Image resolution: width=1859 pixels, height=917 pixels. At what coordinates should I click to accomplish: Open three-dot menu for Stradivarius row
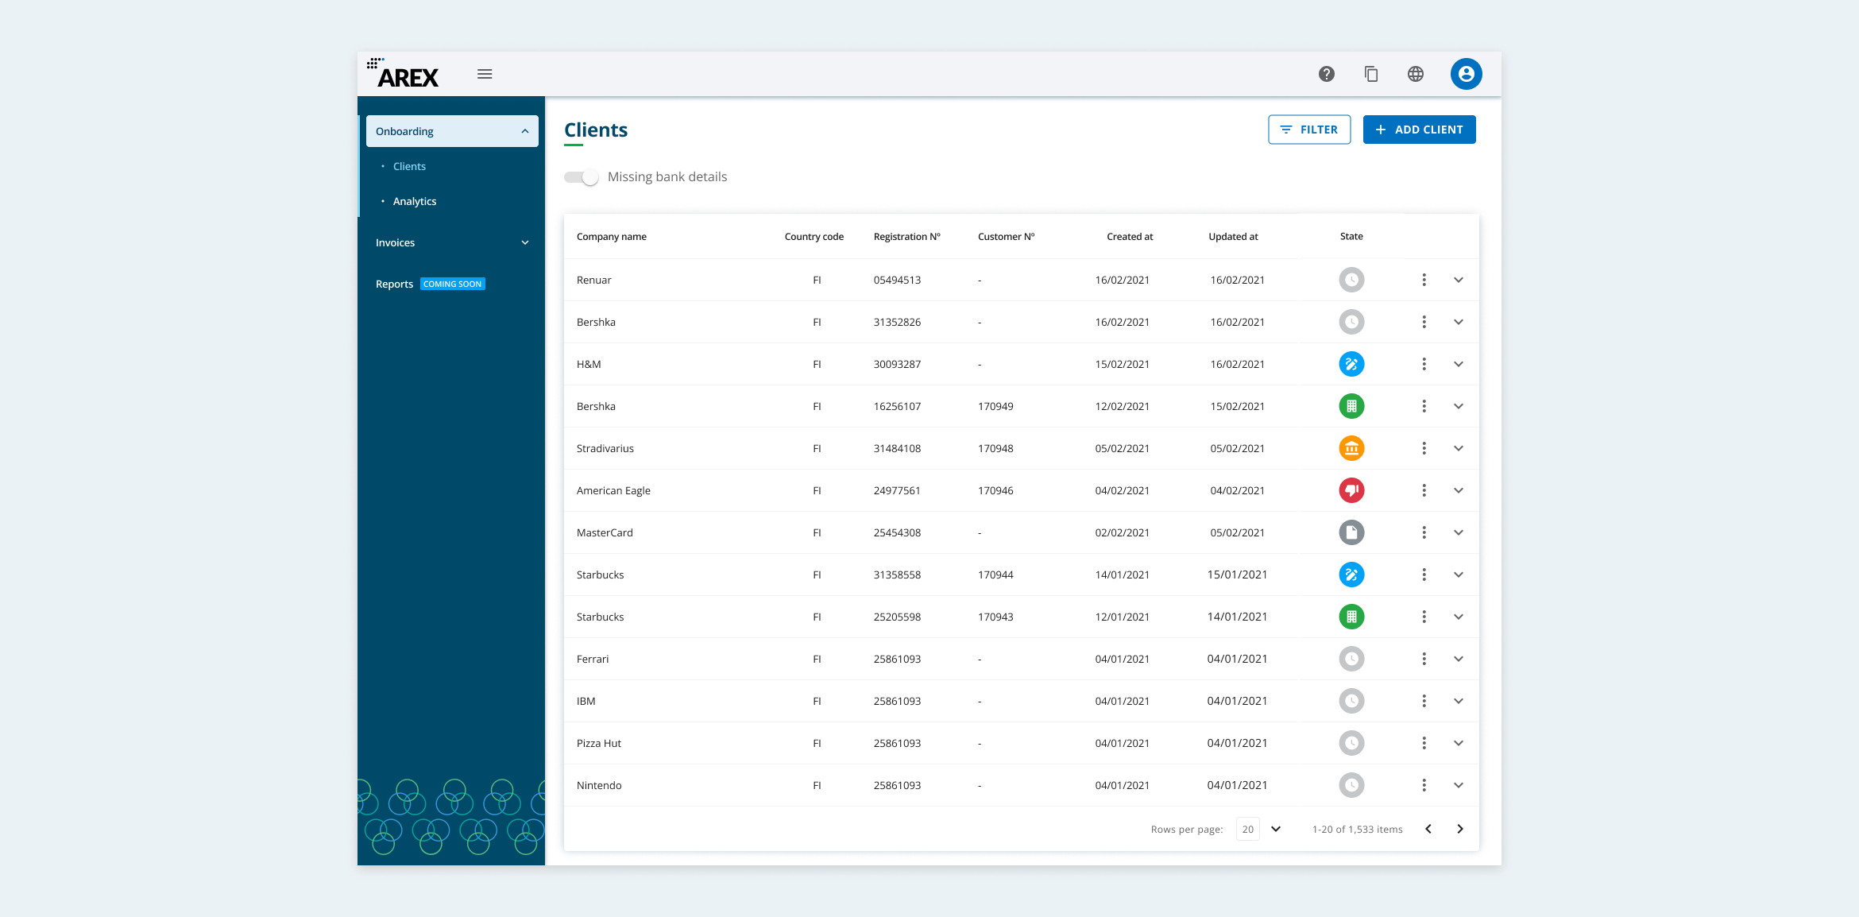1424,448
